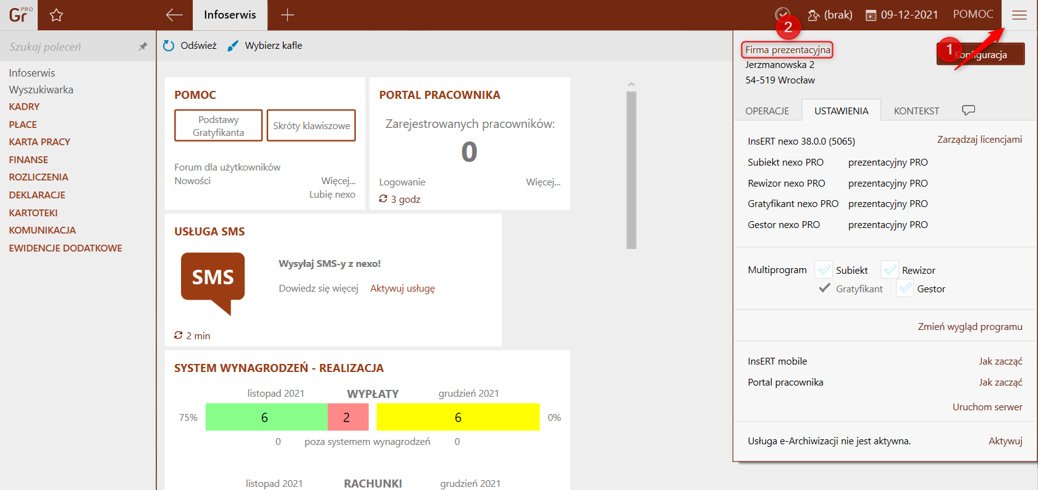Click the vertical scrollbar of the tiles area
Image resolution: width=1038 pixels, height=490 pixels.
[x=631, y=170]
